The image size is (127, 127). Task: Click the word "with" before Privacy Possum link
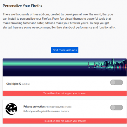click(47, 107)
